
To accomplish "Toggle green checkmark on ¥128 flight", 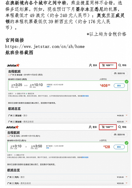I will (126, 143).
